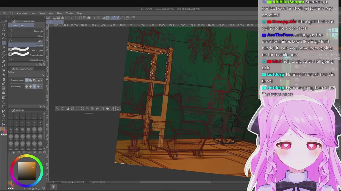Open the Layer menu
This screenshot has width=341, height=191.
click(x=33, y=13)
